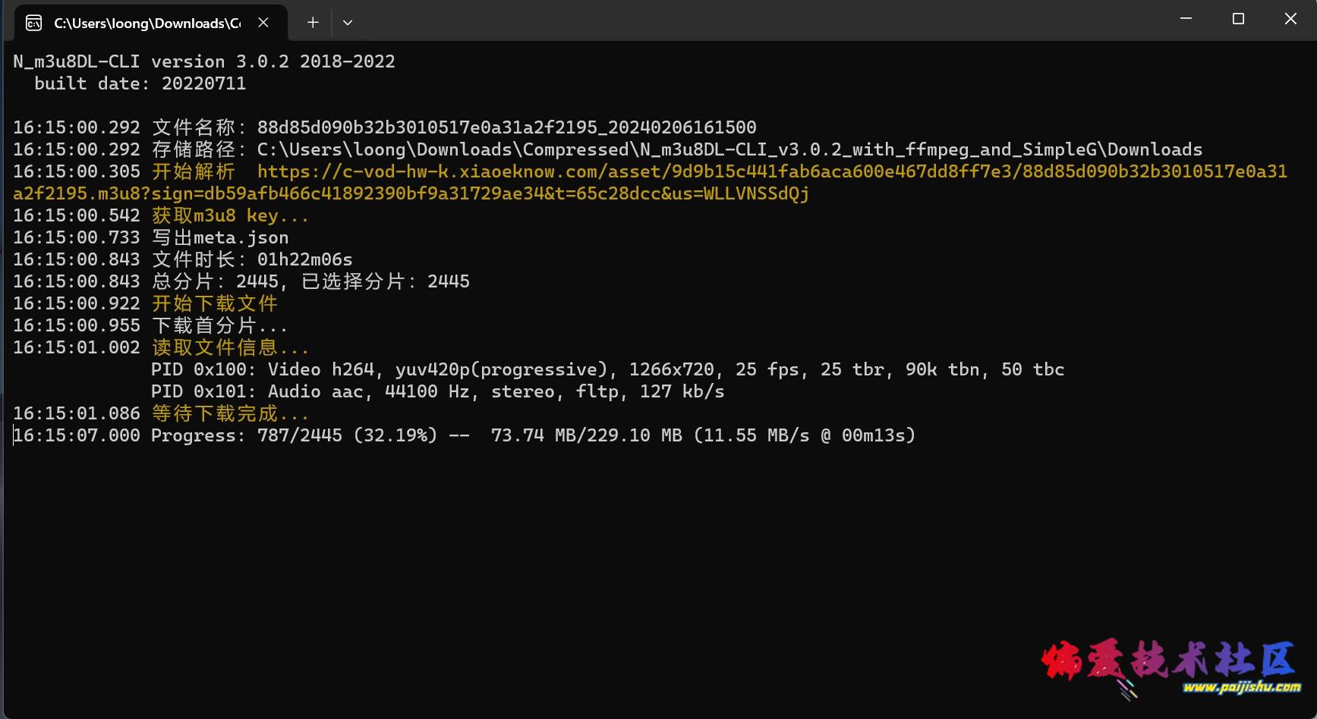Click the red and blue watermark logo
Viewport: 1317px width, 719px height.
click(x=1167, y=660)
